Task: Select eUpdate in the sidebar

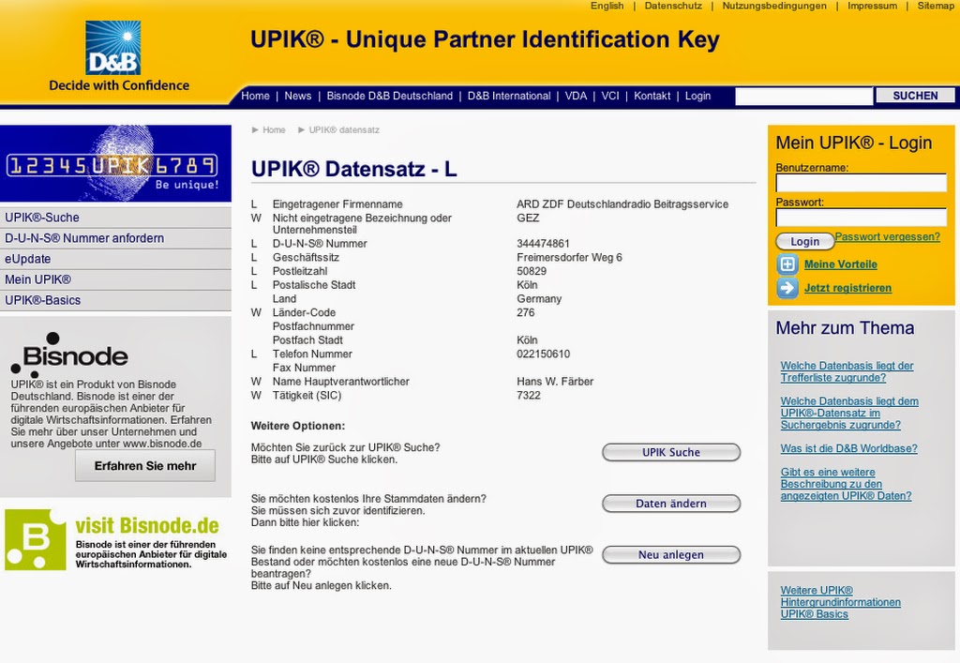Action: click(x=115, y=259)
